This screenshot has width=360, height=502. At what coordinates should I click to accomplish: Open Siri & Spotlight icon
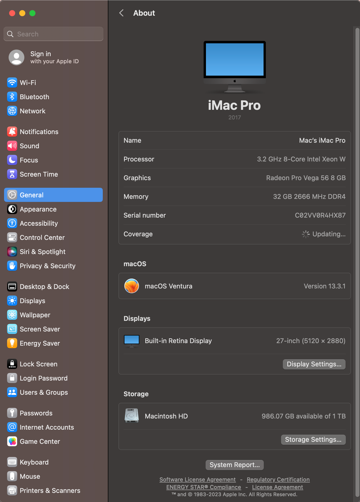click(12, 252)
